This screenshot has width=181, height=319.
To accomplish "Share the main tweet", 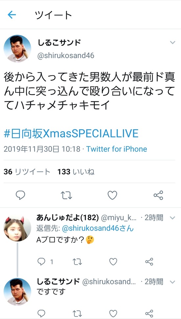I will pyautogui.click(x=158, y=195).
